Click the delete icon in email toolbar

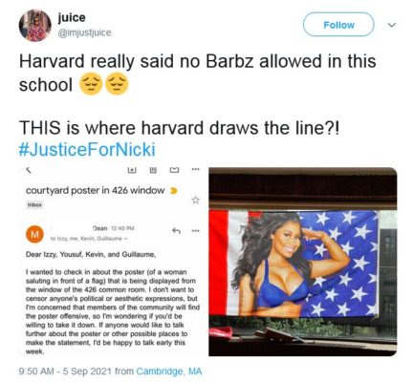(x=153, y=170)
